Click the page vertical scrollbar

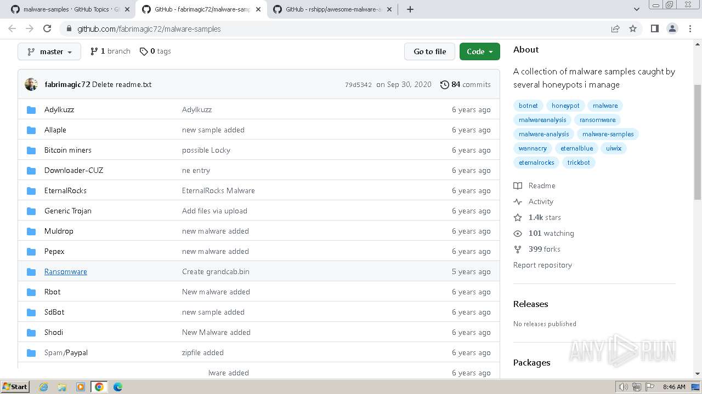[x=698, y=142]
